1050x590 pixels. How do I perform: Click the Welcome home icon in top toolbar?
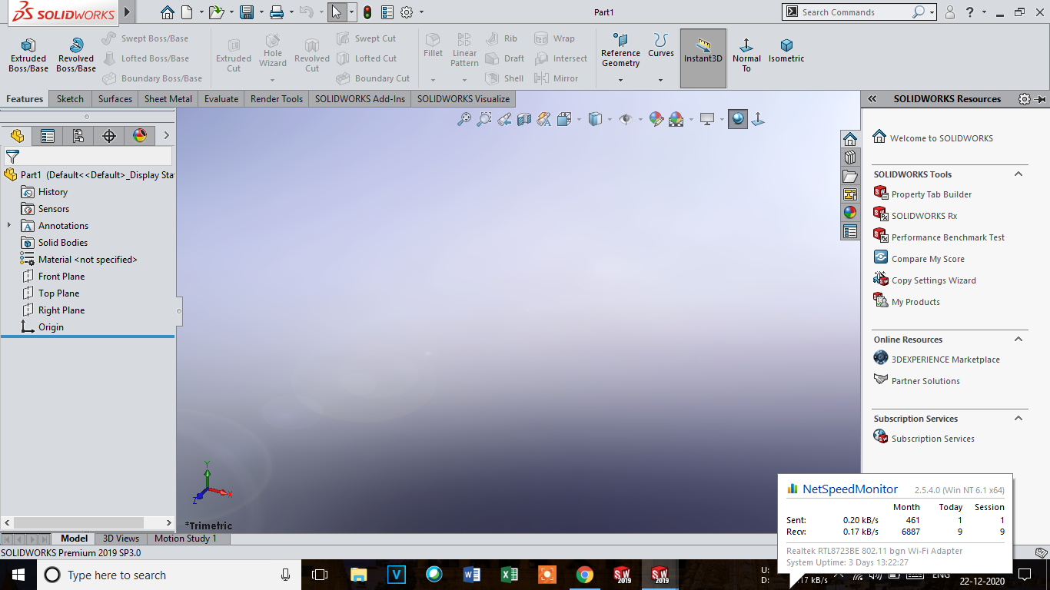[168, 12]
